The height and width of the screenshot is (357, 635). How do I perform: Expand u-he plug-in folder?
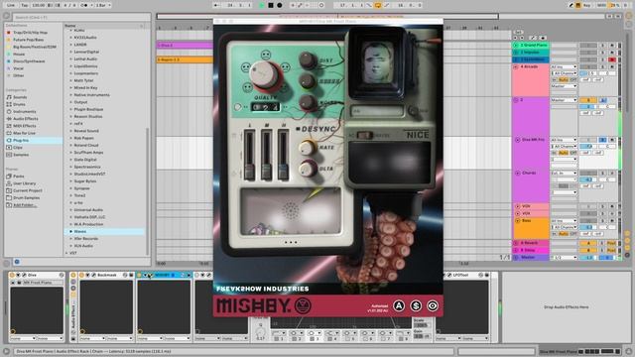pyautogui.click(x=71, y=202)
